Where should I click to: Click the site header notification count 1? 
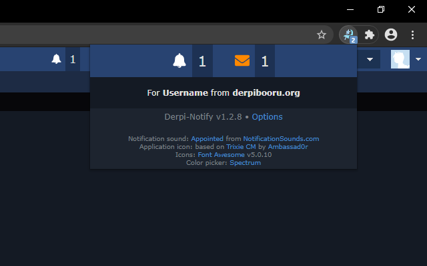pos(73,59)
